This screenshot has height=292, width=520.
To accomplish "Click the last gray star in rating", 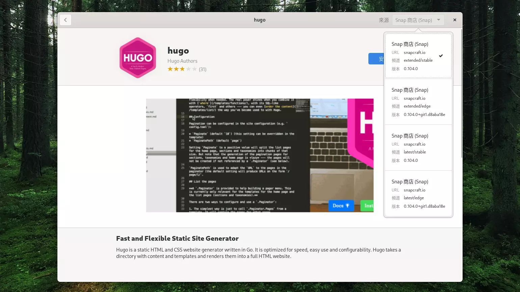I will pos(194,69).
